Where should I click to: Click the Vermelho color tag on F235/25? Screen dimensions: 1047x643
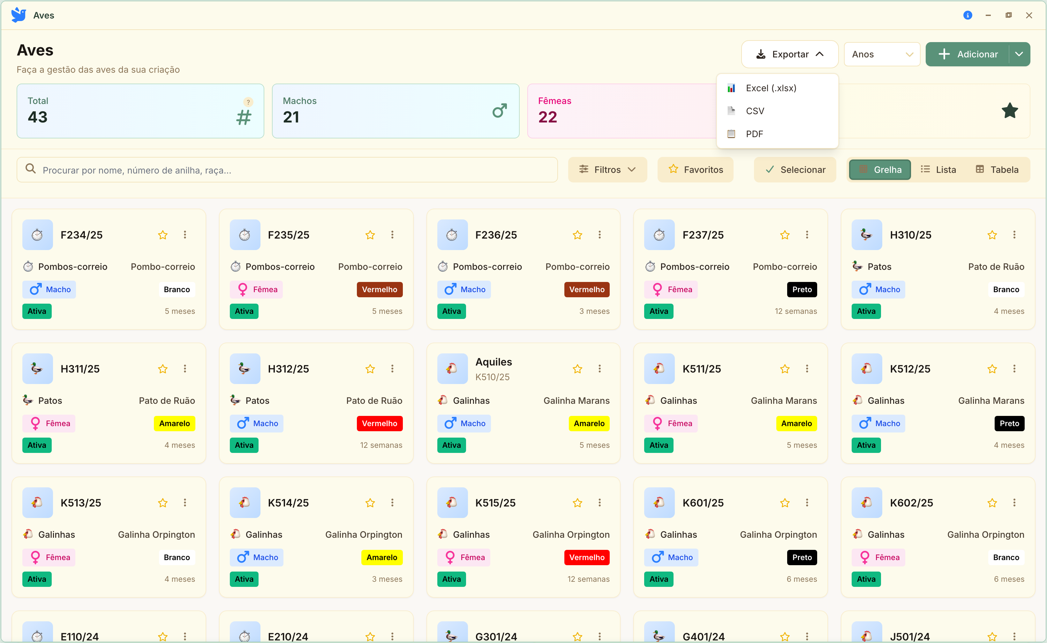pyautogui.click(x=380, y=290)
